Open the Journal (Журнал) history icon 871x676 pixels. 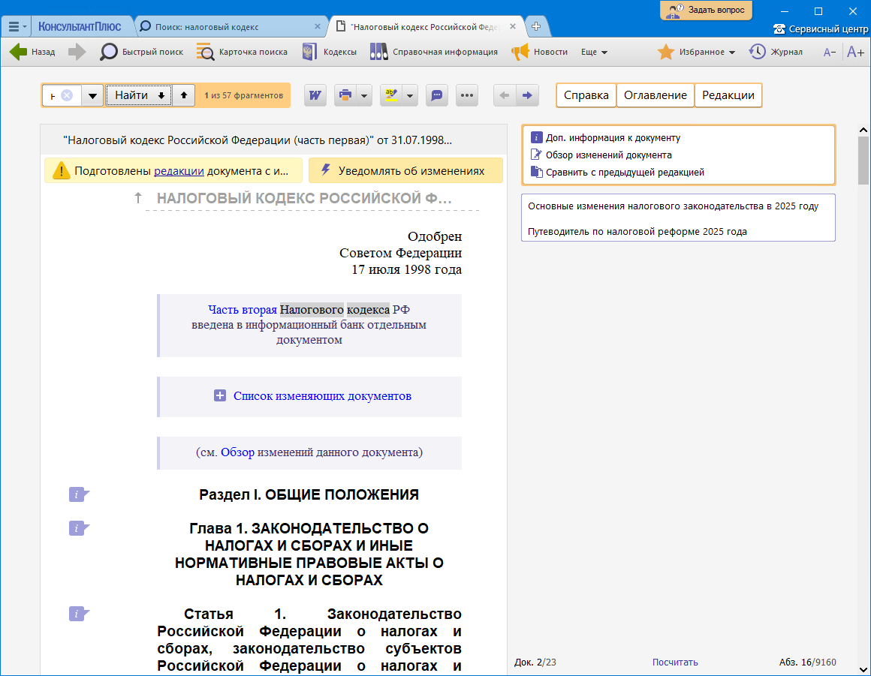point(757,52)
